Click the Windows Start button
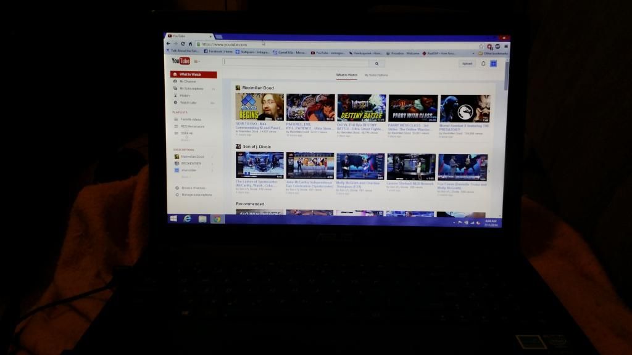This screenshot has width=632, height=355. 173,218
